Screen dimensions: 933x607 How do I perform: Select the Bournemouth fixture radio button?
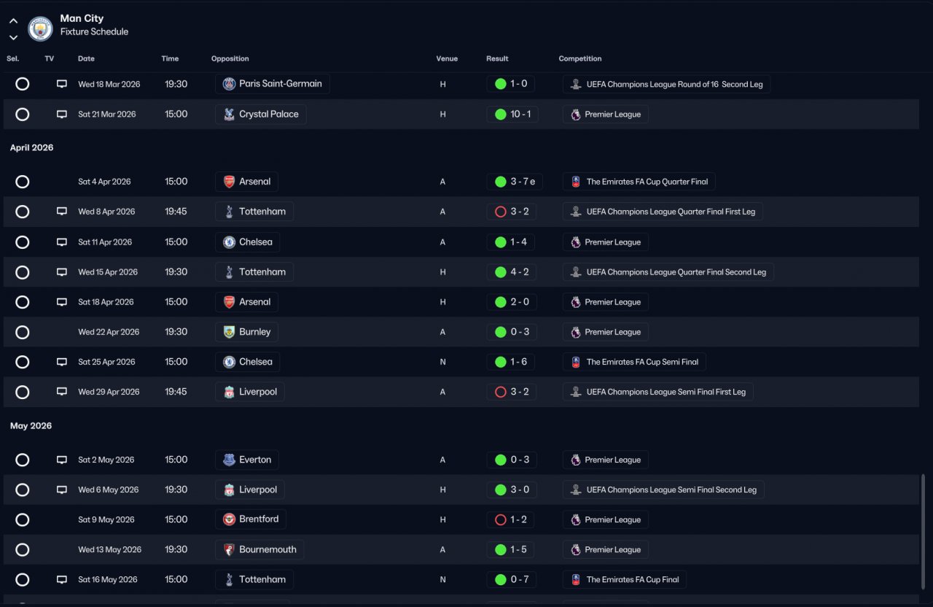click(x=23, y=550)
